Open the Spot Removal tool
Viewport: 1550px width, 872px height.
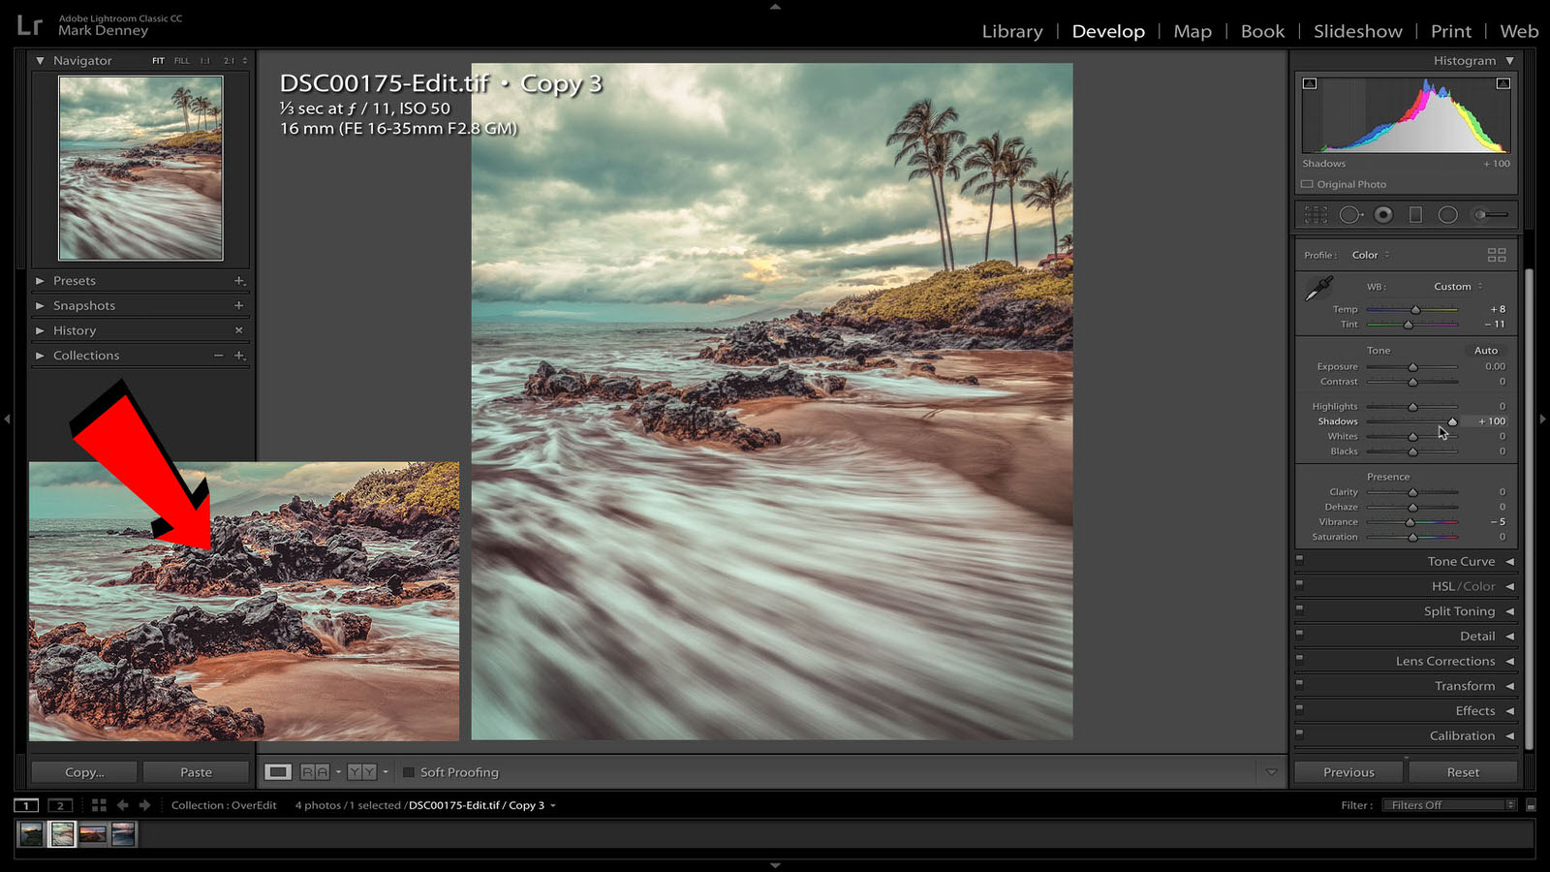1349,215
